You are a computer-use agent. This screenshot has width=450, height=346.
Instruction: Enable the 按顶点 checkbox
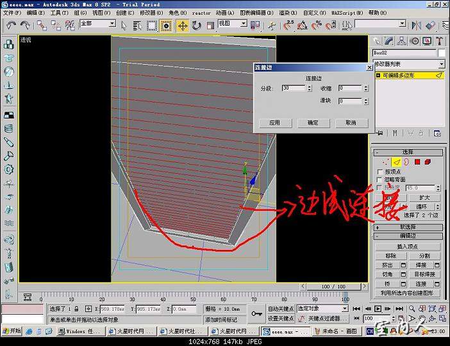pos(379,172)
